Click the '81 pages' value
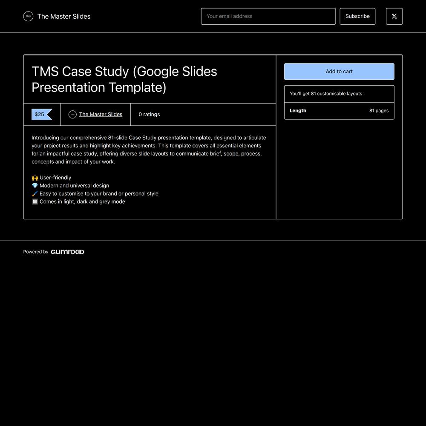This screenshot has width=426, height=426. 379,111
